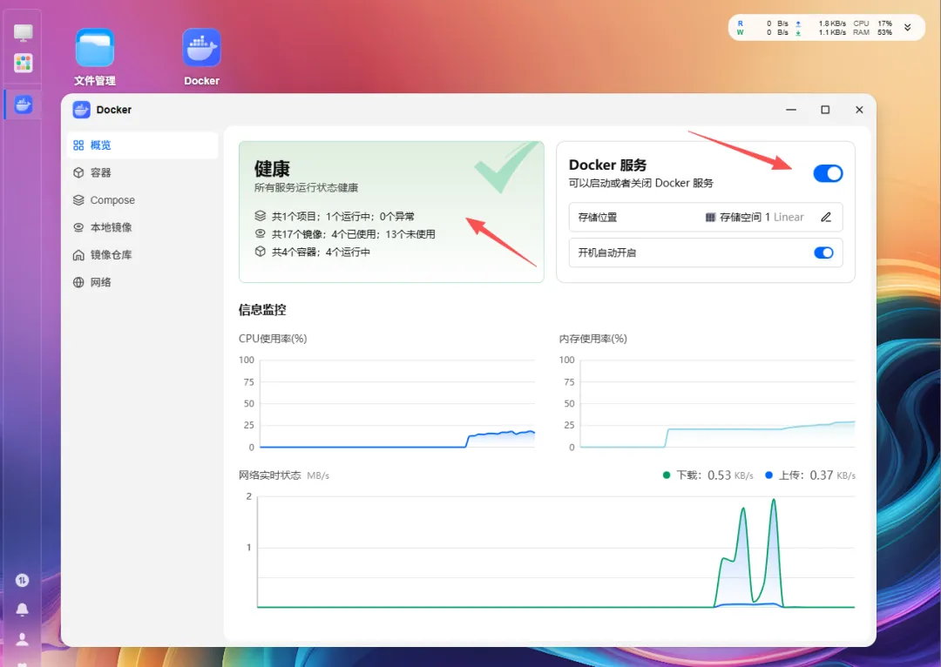Click the 健康 status heading

click(x=272, y=169)
